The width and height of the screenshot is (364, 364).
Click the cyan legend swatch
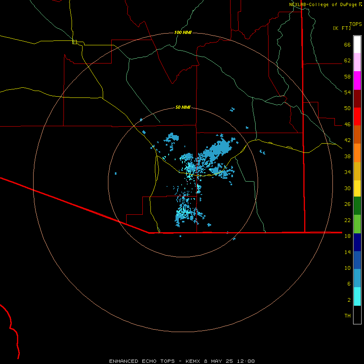click(357, 296)
